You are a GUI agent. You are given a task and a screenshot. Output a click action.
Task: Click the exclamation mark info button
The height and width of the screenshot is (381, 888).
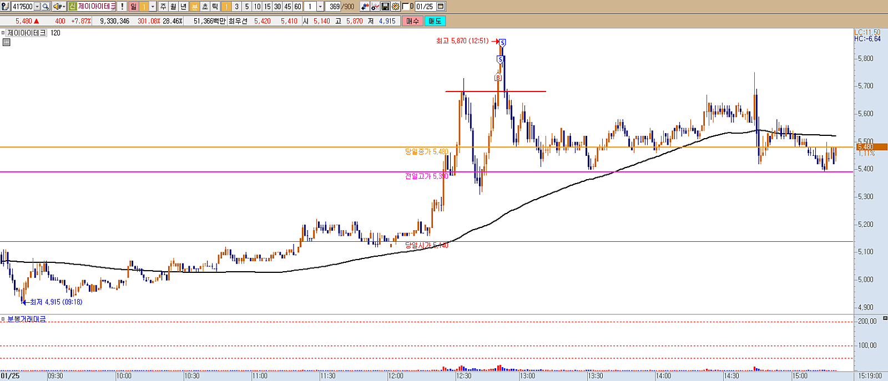point(122,7)
